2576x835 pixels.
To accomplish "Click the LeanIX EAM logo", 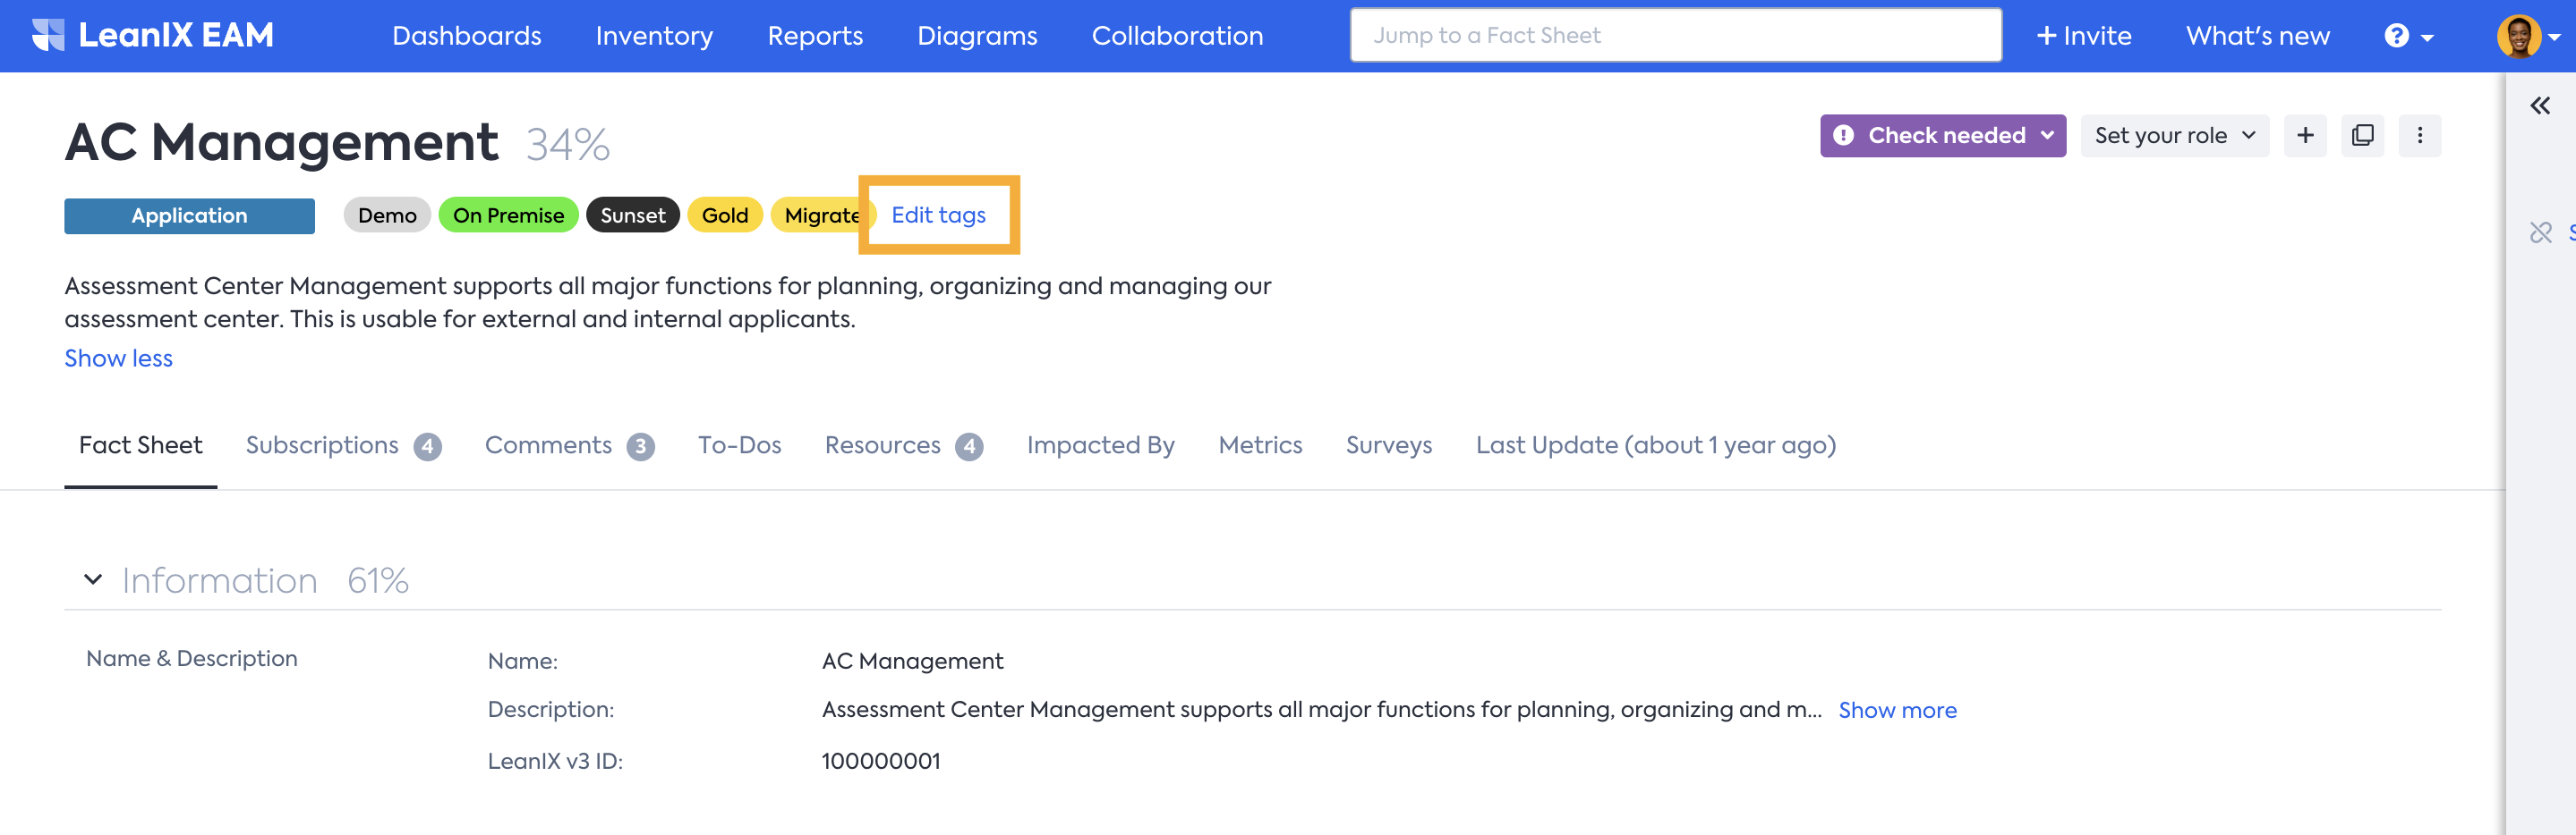I will pos(153,35).
